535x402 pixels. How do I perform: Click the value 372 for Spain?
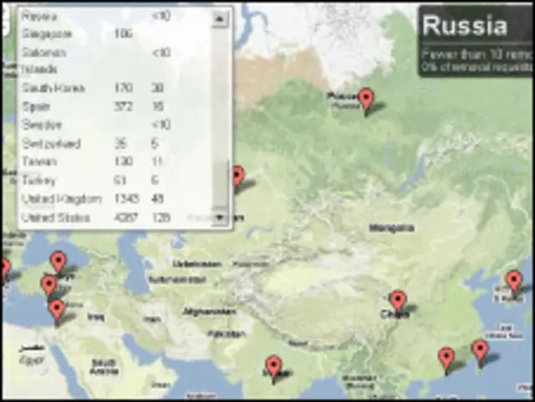[x=123, y=106]
